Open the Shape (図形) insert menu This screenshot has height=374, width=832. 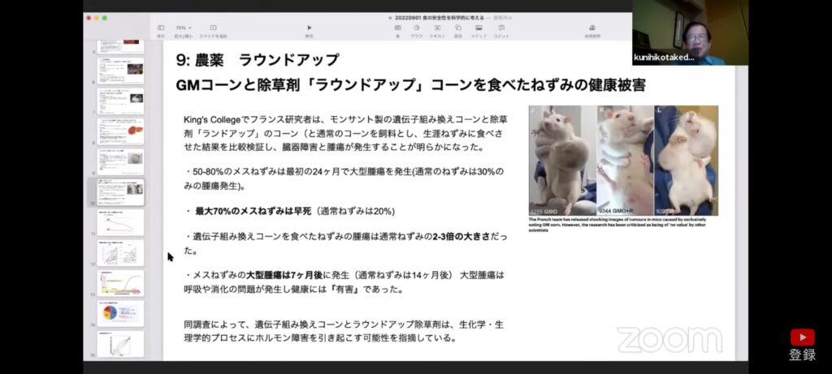coord(458,30)
